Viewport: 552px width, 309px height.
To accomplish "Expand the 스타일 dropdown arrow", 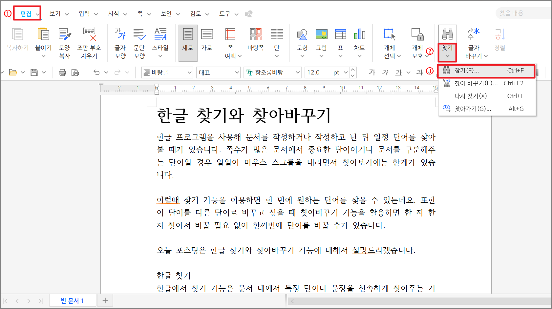I will 160,56.
